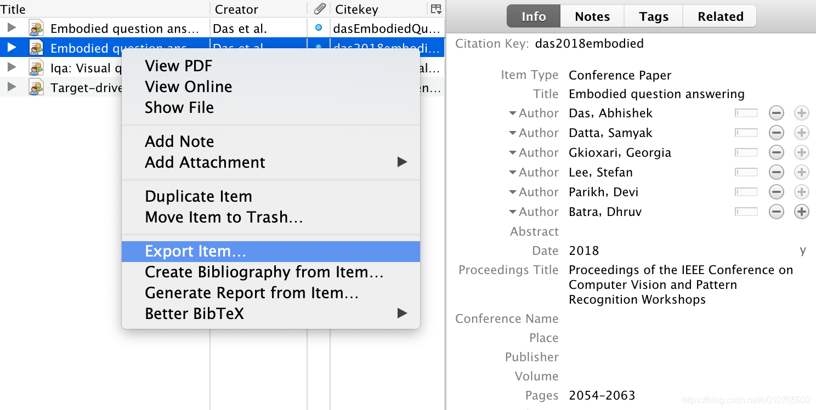Open creator type dropdown for Parikh, Devi

[534, 192]
